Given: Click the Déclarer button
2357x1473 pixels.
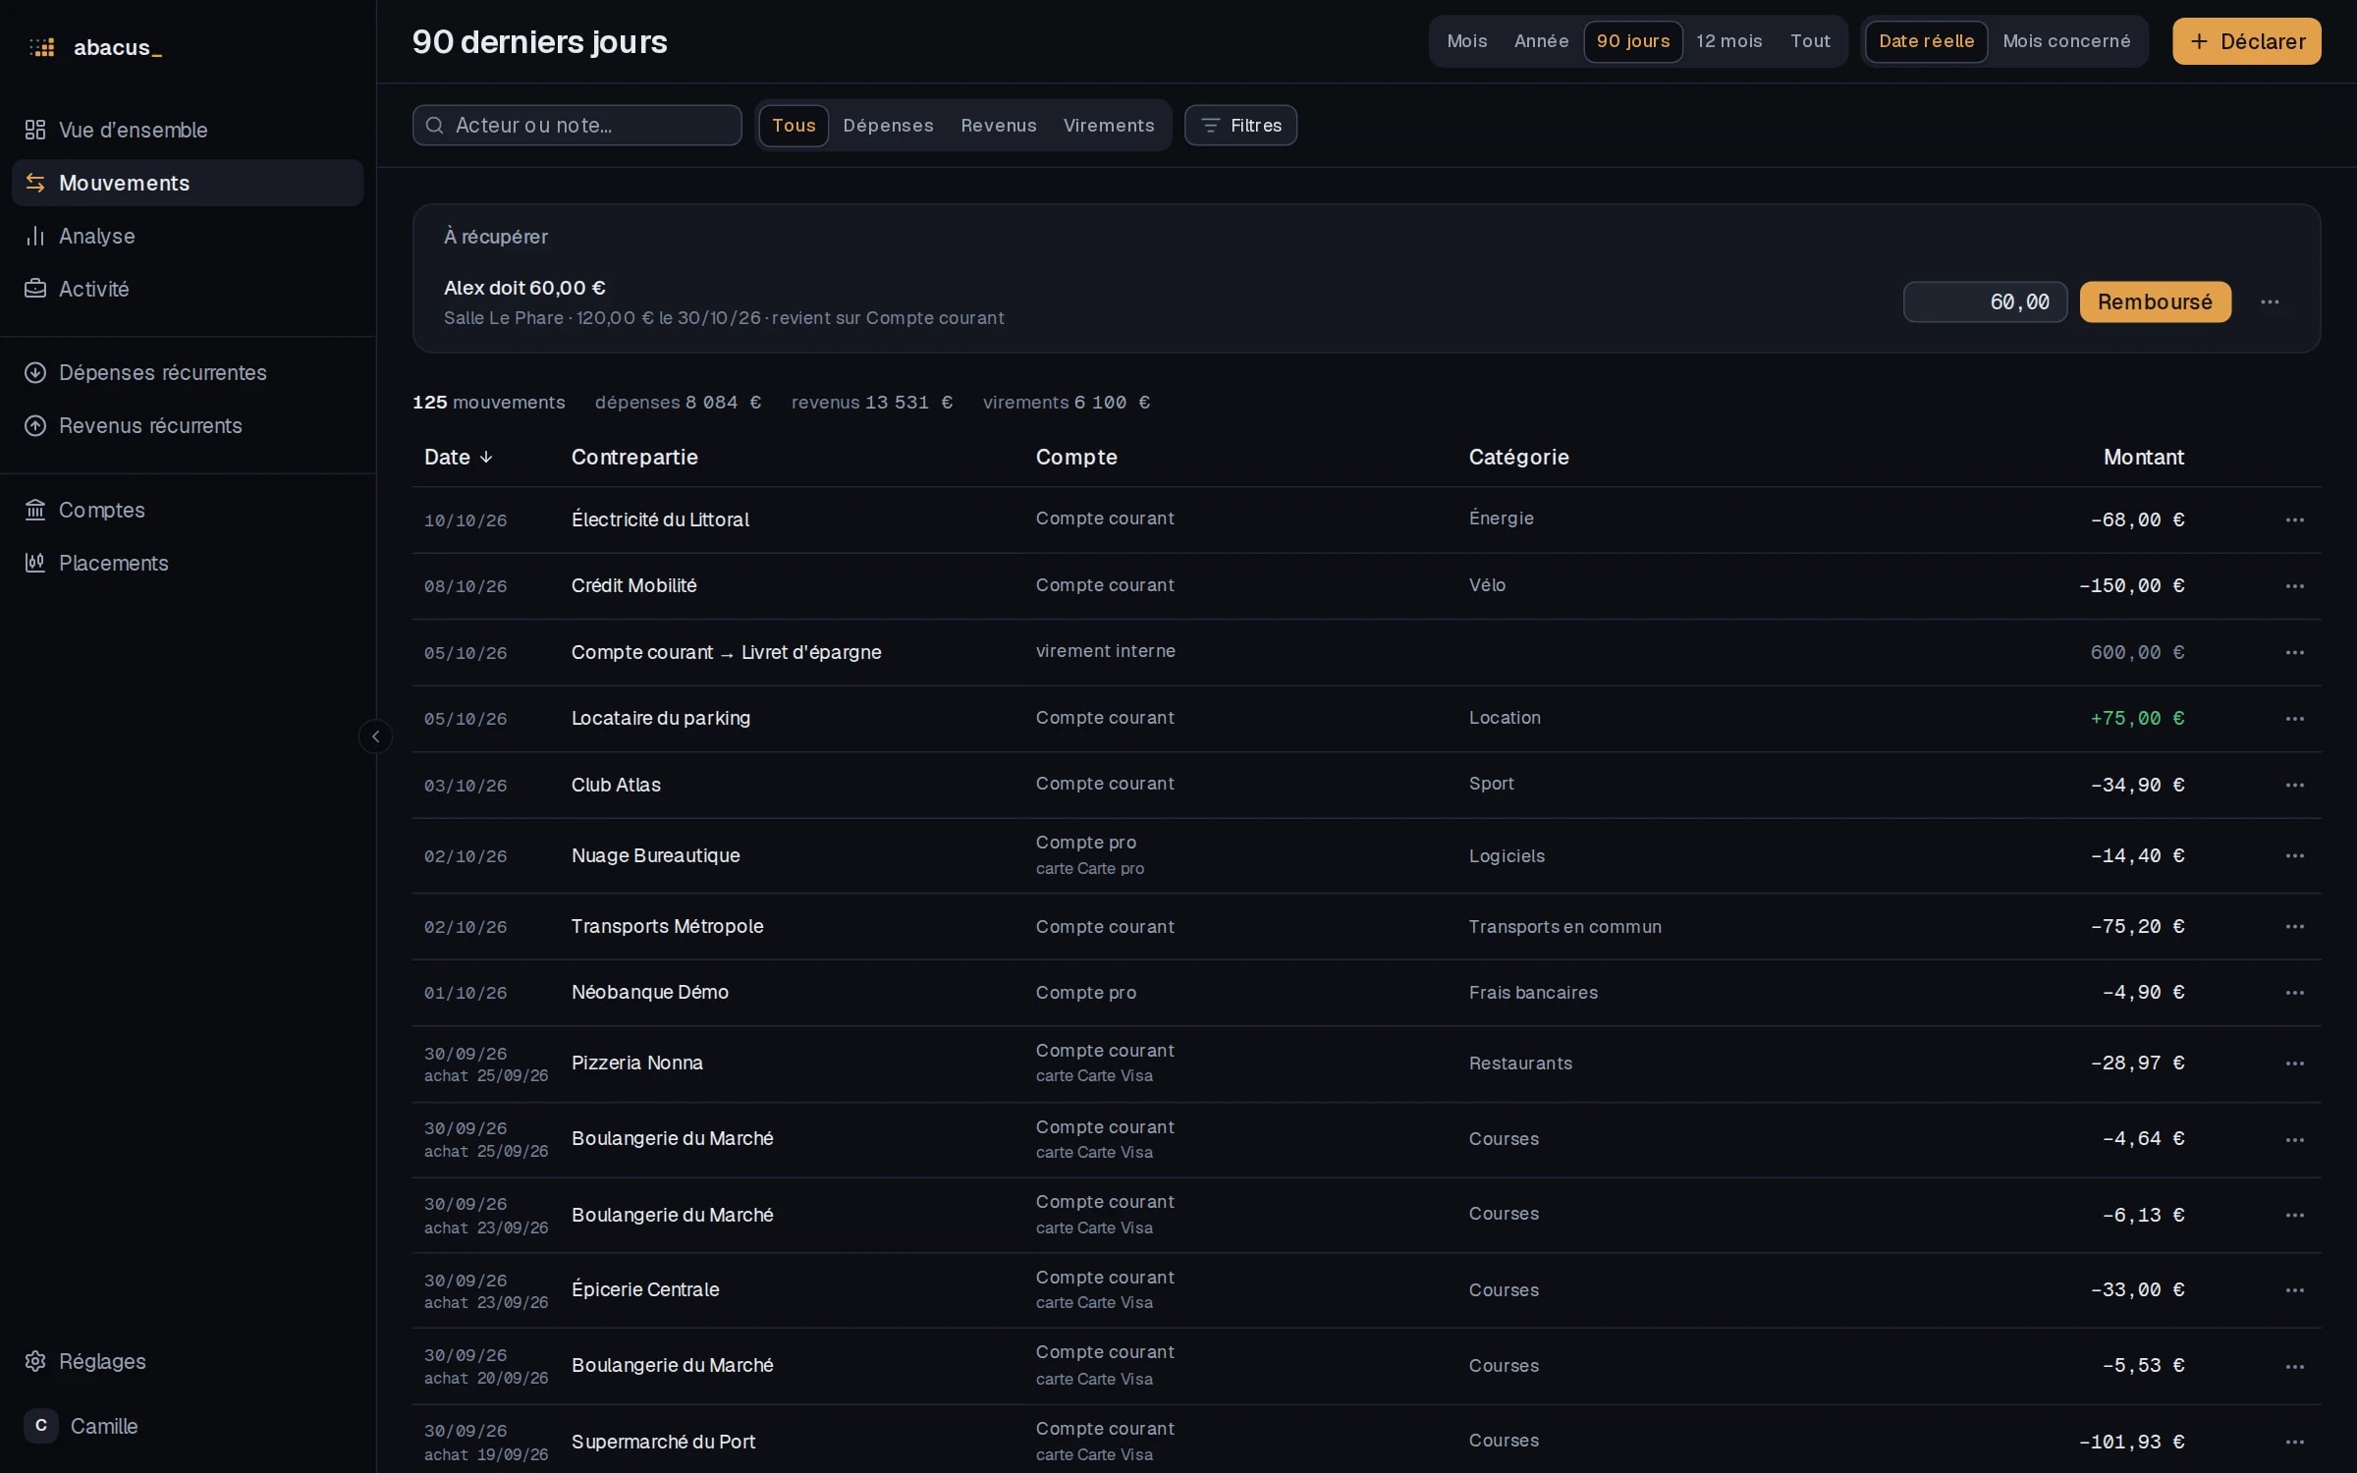Looking at the screenshot, I should 2246,41.
